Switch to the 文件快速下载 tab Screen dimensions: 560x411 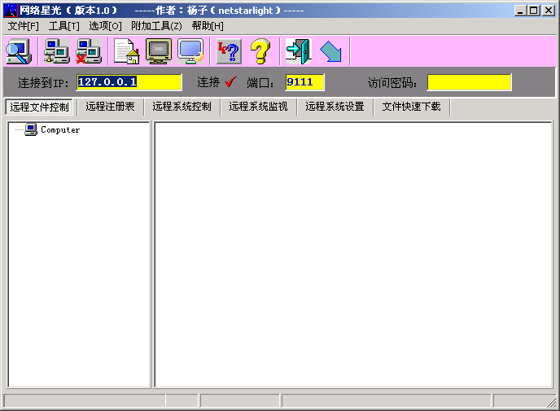click(x=411, y=107)
